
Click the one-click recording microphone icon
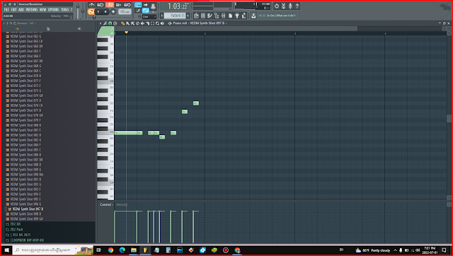[x=290, y=6]
